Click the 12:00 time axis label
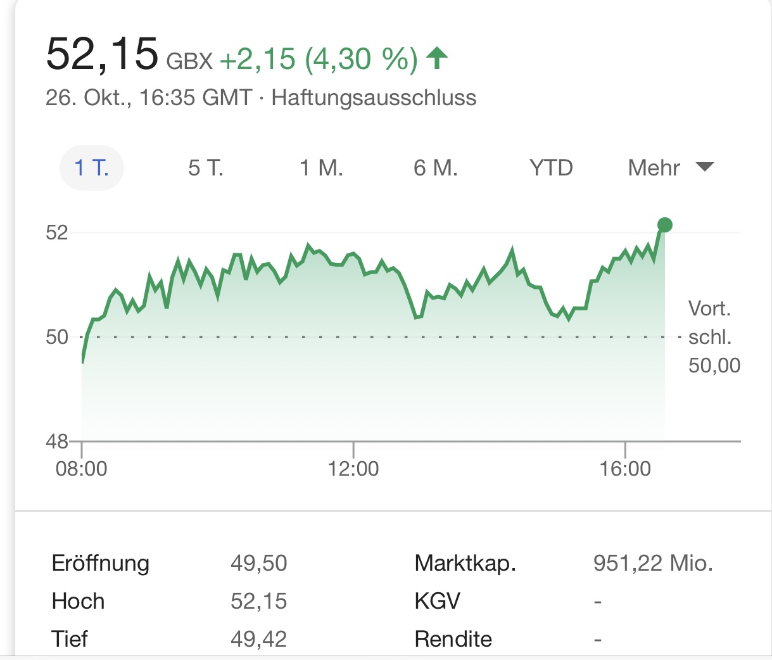Viewport: 772px width, 660px height. point(353,469)
